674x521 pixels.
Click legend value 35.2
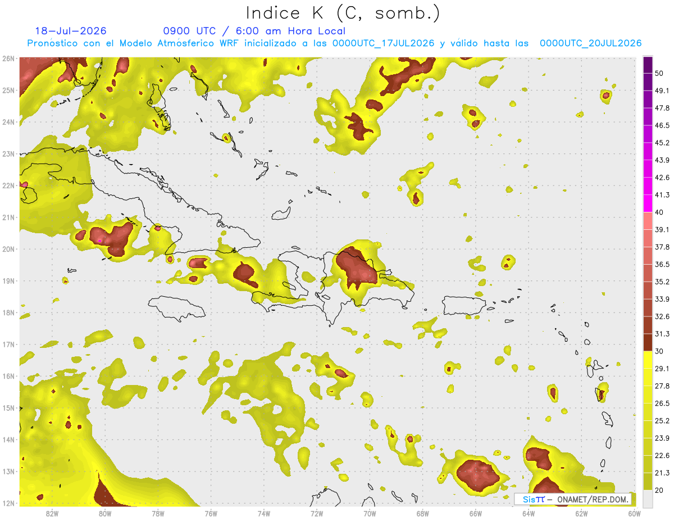click(662, 282)
